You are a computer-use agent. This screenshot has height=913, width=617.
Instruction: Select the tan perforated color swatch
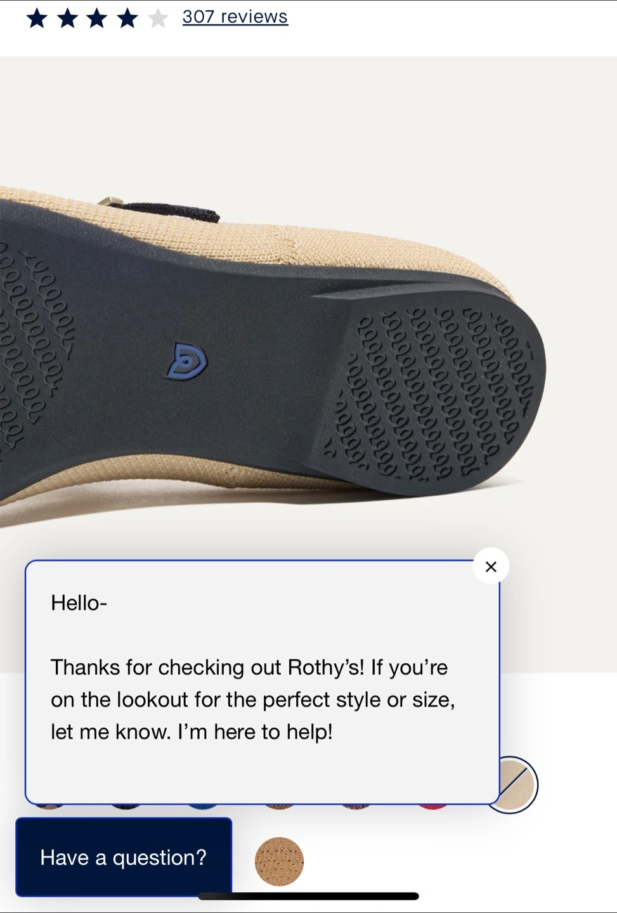tap(279, 861)
